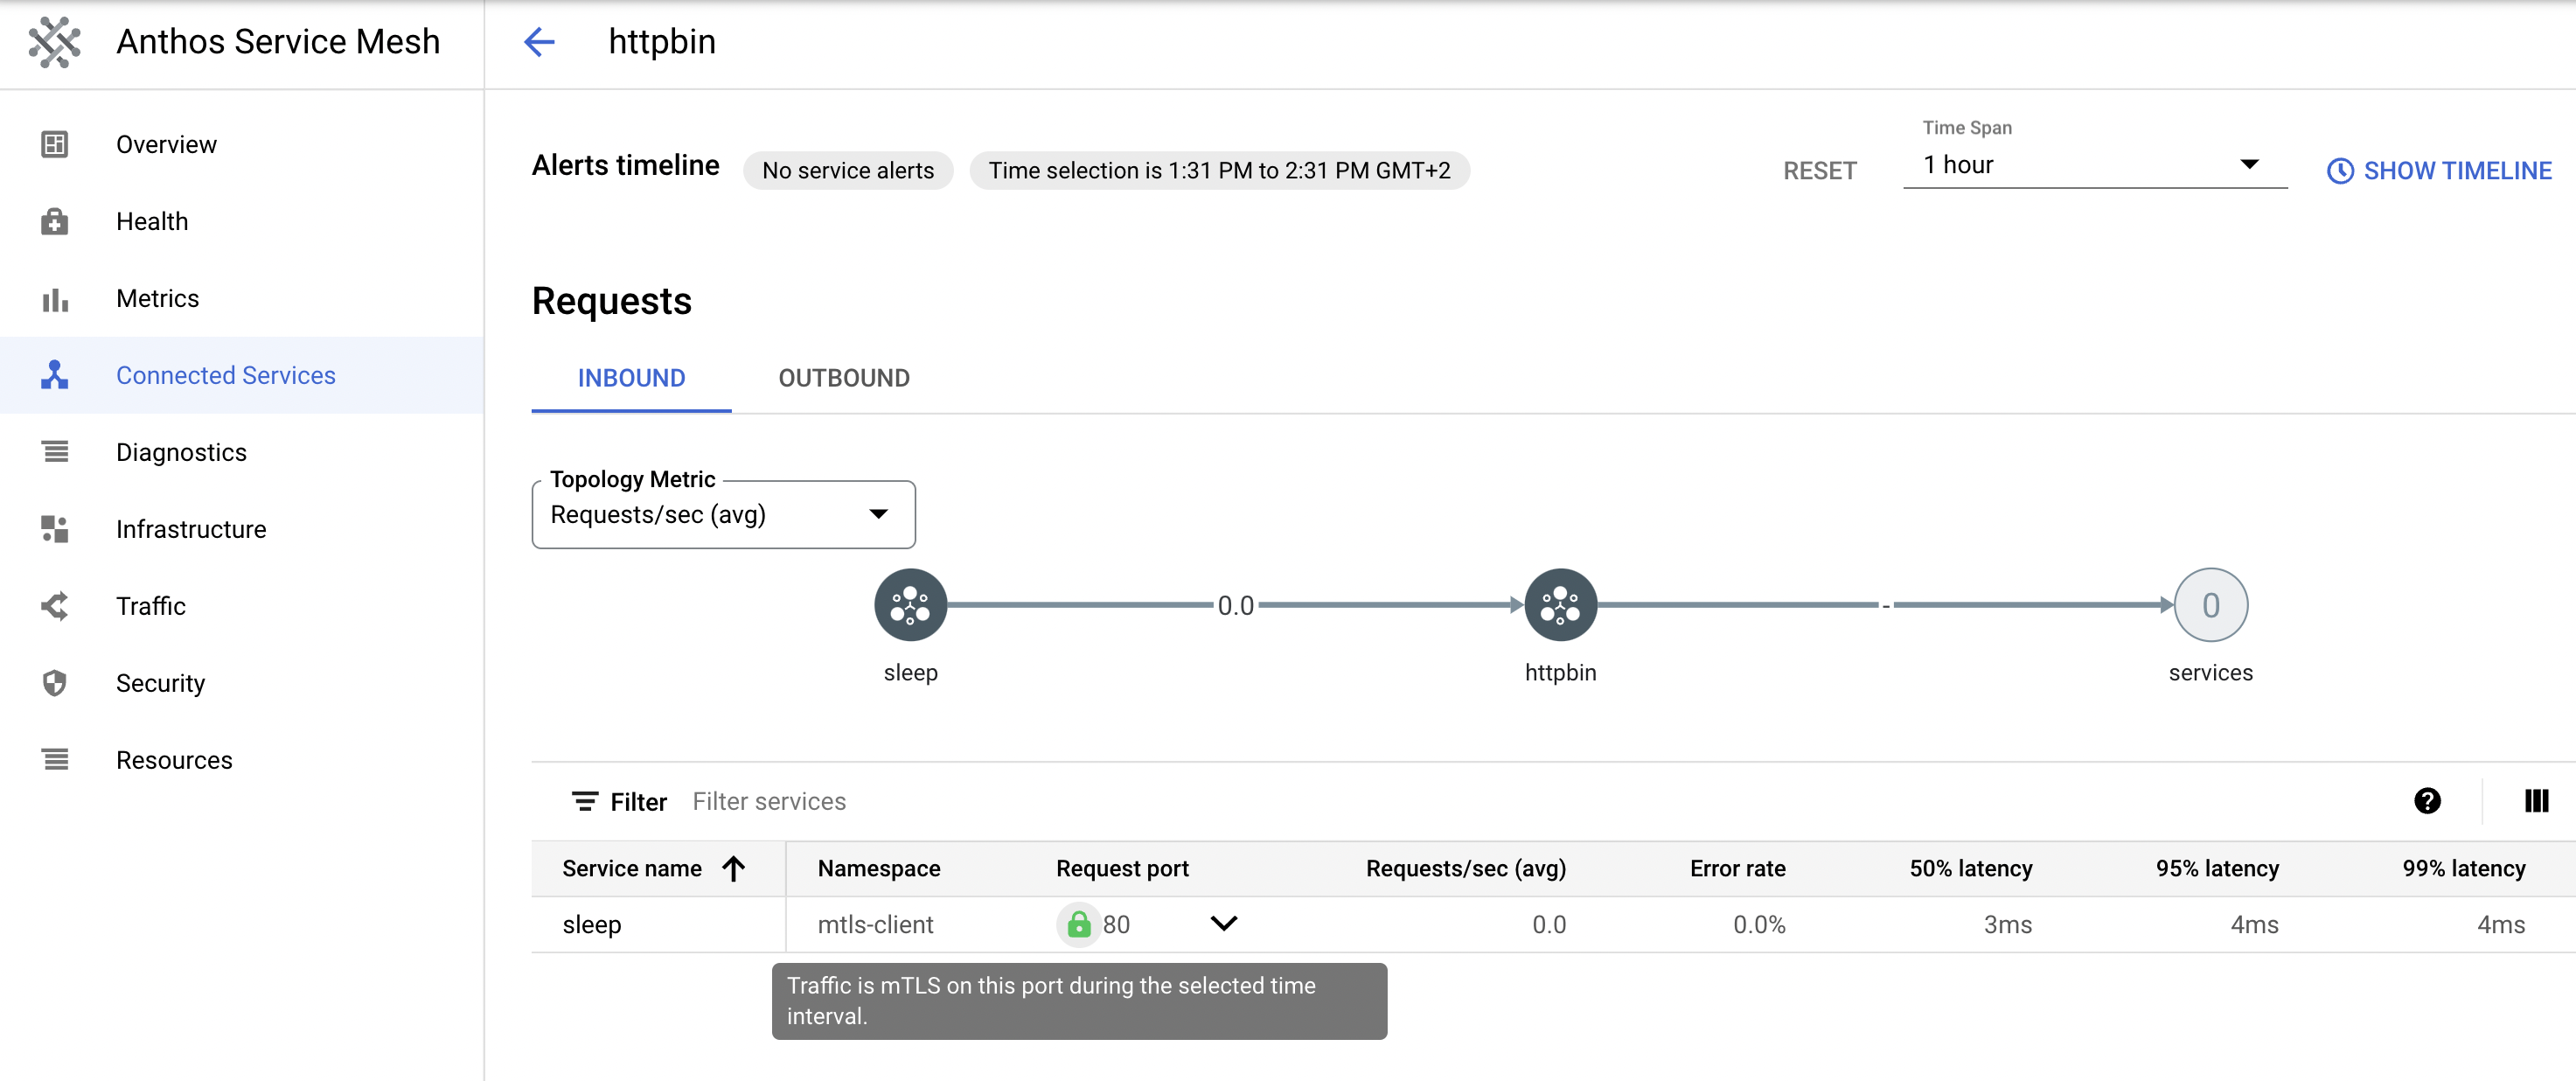This screenshot has width=2576, height=1081.
Task: Click the Anthos Service Mesh title
Action: coord(278,42)
